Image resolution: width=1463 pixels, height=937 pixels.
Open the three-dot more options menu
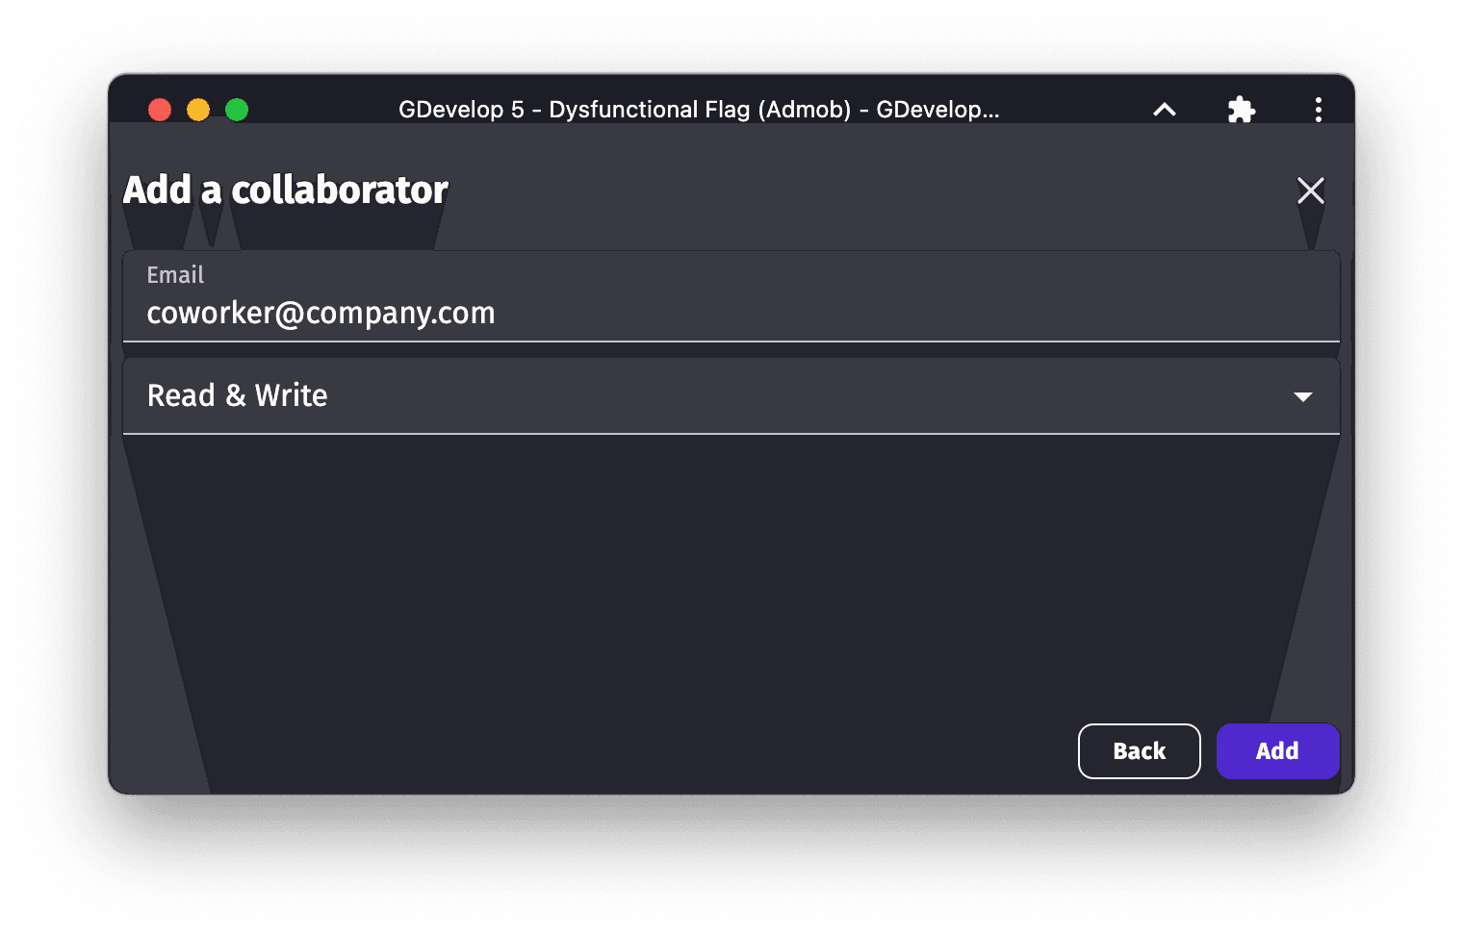[x=1318, y=110]
